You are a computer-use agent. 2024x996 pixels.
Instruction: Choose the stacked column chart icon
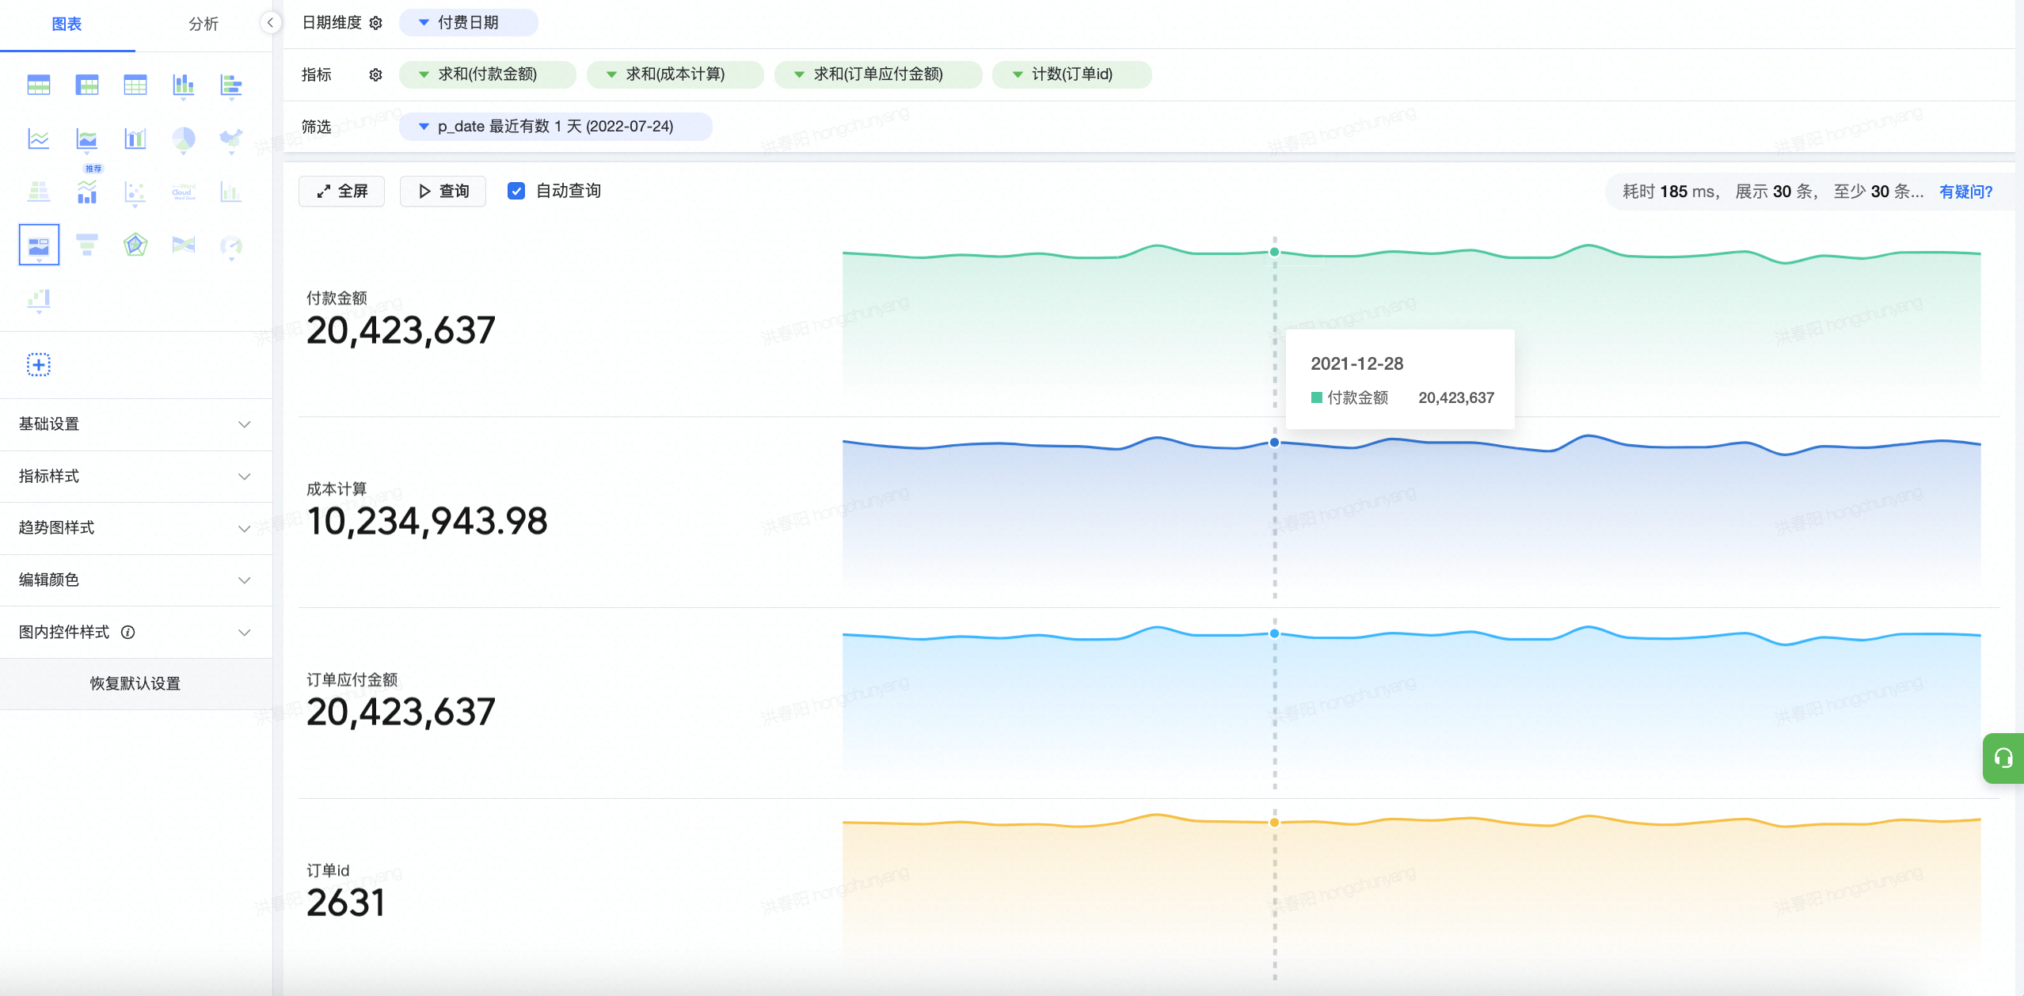click(183, 86)
